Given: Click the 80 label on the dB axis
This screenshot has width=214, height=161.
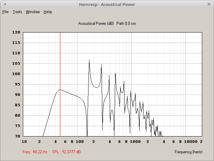Looking at the screenshot, I should coord(17,115).
